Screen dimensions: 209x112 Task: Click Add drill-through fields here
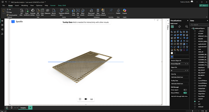[179, 96]
